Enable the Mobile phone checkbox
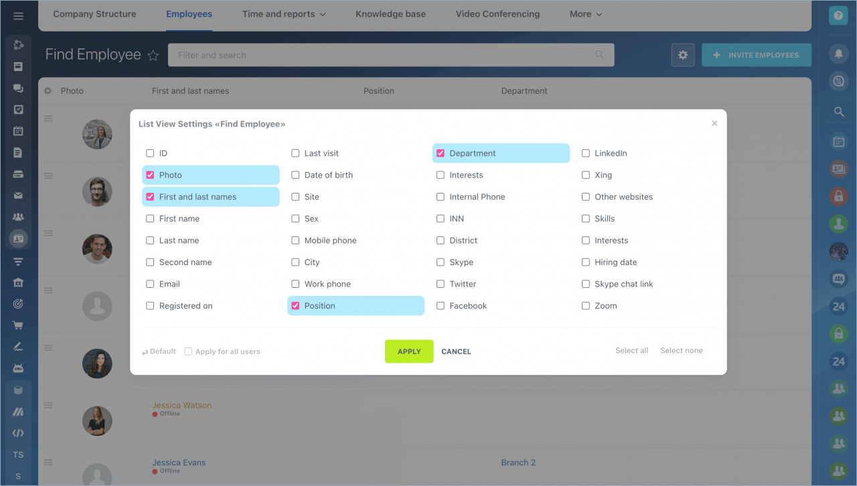This screenshot has width=857, height=486. coord(295,240)
